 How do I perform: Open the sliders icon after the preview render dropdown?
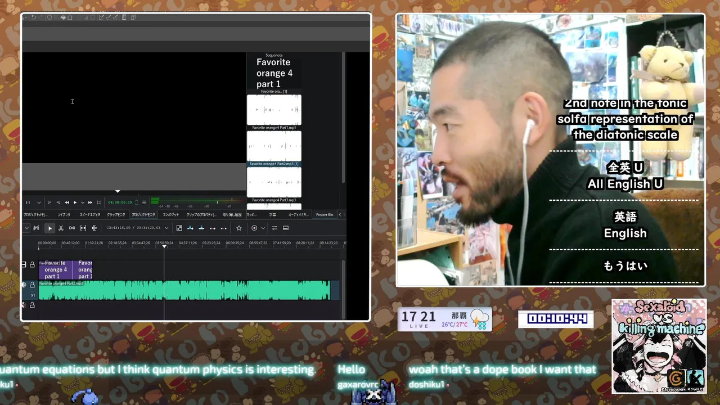pyautogui.click(x=274, y=228)
